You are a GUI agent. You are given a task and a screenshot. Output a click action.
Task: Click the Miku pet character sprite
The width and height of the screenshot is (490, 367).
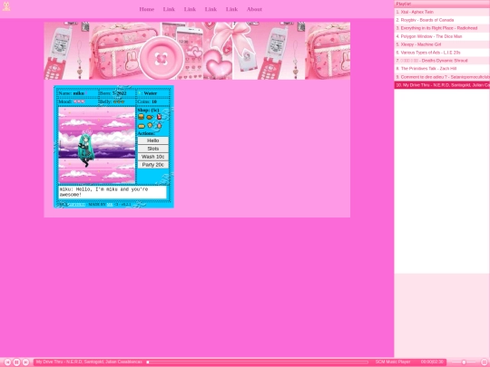click(86, 150)
